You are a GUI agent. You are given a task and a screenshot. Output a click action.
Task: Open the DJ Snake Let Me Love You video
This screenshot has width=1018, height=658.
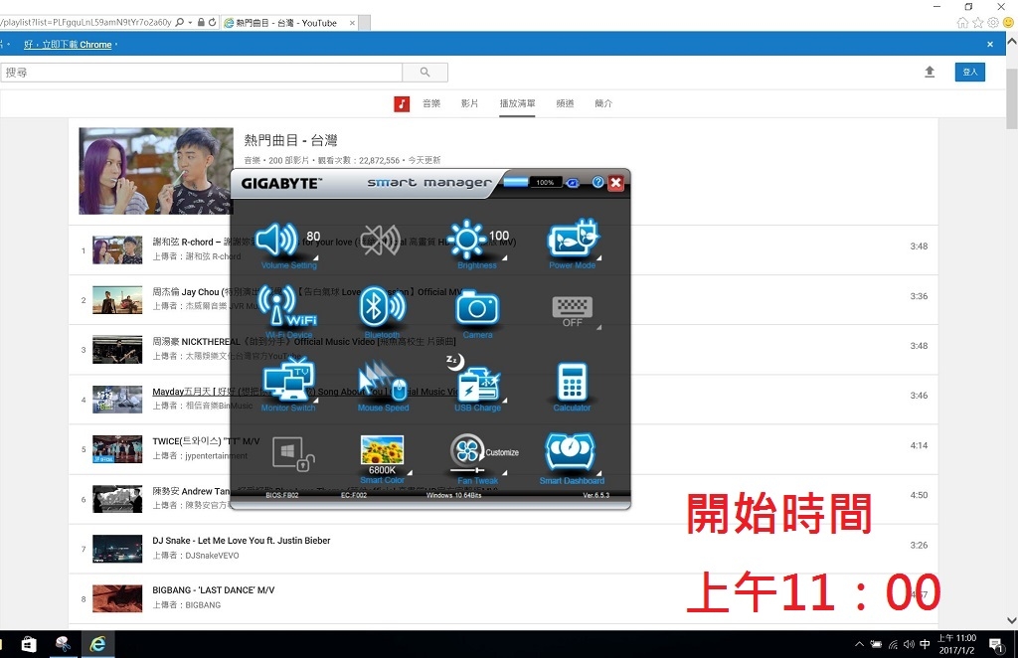(242, 541)
